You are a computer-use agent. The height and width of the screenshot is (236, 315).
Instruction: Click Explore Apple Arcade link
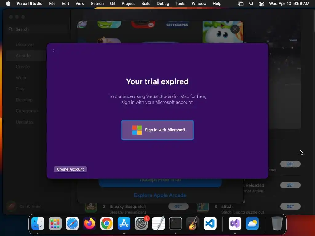pos(160,195)
